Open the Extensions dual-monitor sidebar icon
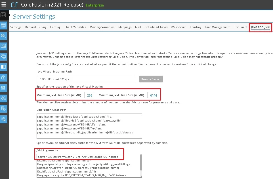The image size is (273, 179). [x=3, y=56]
